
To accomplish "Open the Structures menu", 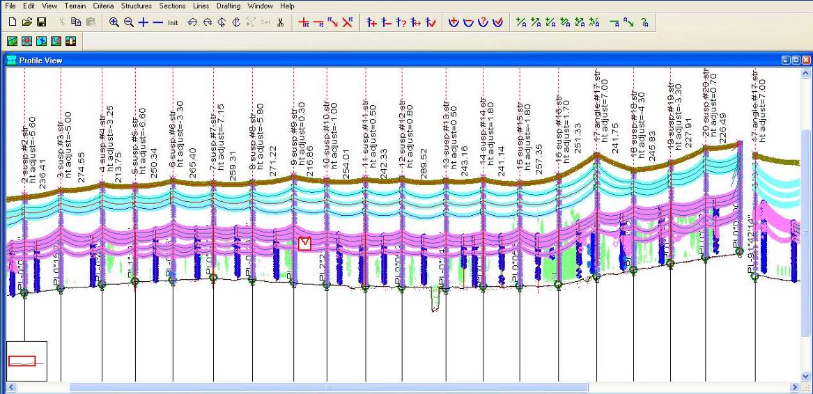I will (x=136, y=6).
